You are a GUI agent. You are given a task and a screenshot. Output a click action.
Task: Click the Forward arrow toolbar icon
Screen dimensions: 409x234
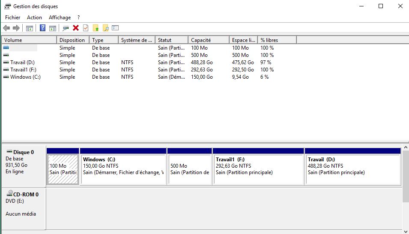(16, 28)
